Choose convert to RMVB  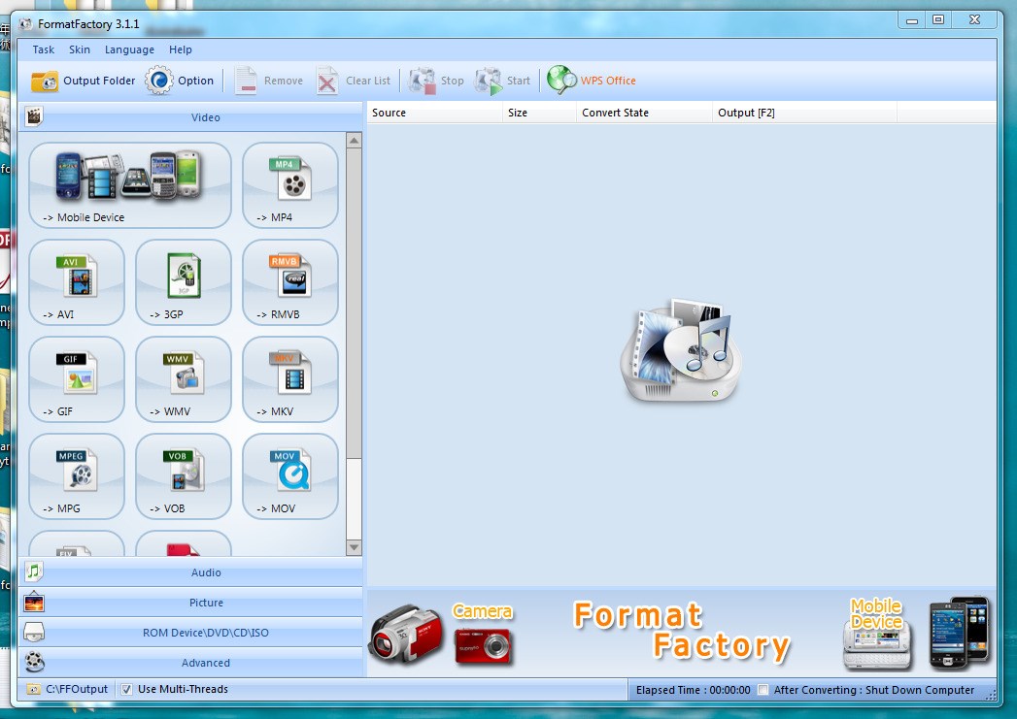pyautogui.click(x=289, y=282)
